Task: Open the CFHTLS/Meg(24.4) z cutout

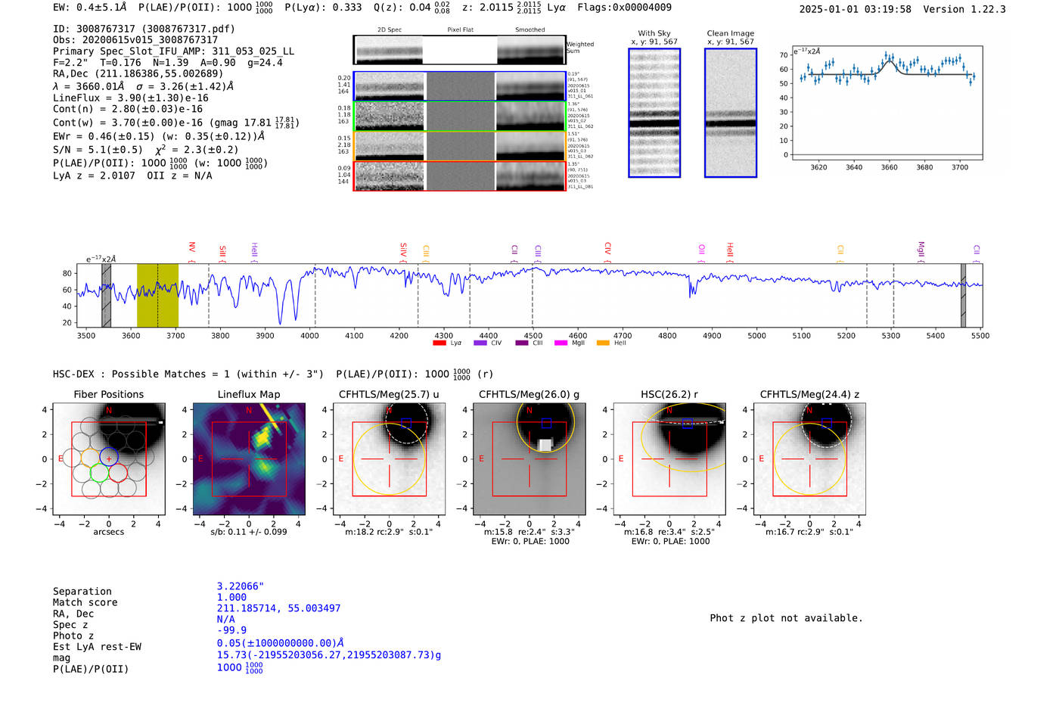Action: click(x=809, y=459)
